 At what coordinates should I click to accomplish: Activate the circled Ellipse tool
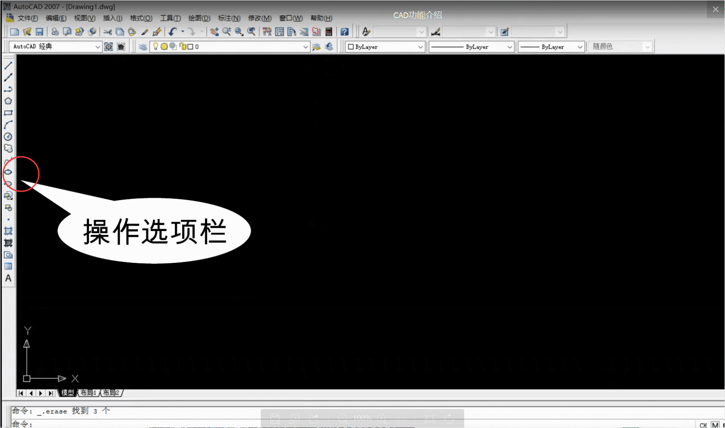pos(8,172)
